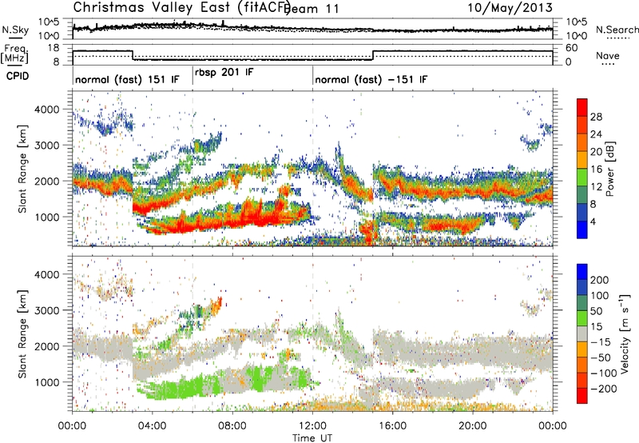The width and height of the screenshot is (639, 443).
Task: Click the '04:00' time axis label
Action: (x=152, y=425)
